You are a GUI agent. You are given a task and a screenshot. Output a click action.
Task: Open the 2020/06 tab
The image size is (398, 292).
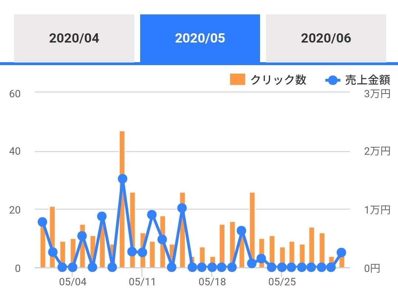point(326,38)
